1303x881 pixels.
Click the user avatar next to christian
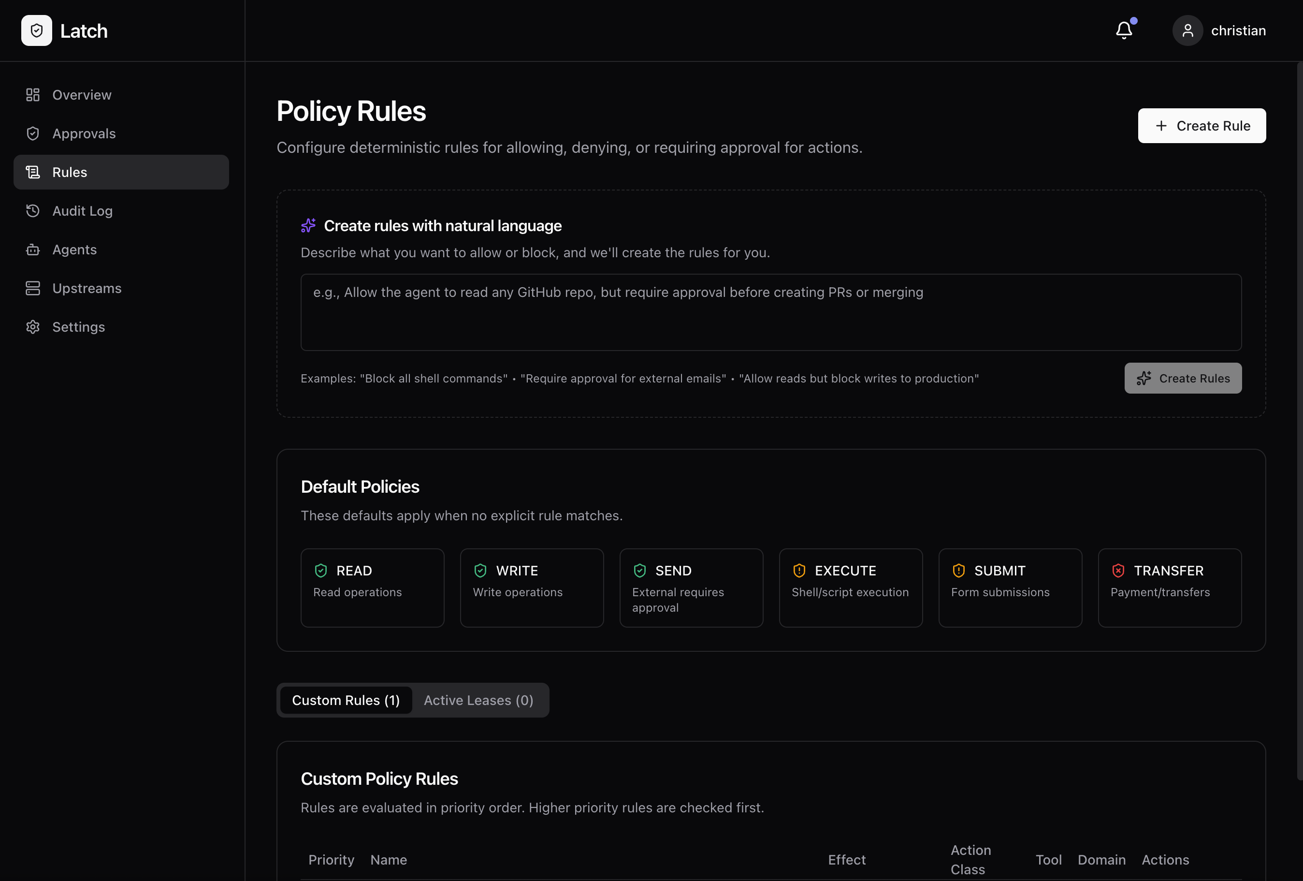click(x=1187, y=30)
